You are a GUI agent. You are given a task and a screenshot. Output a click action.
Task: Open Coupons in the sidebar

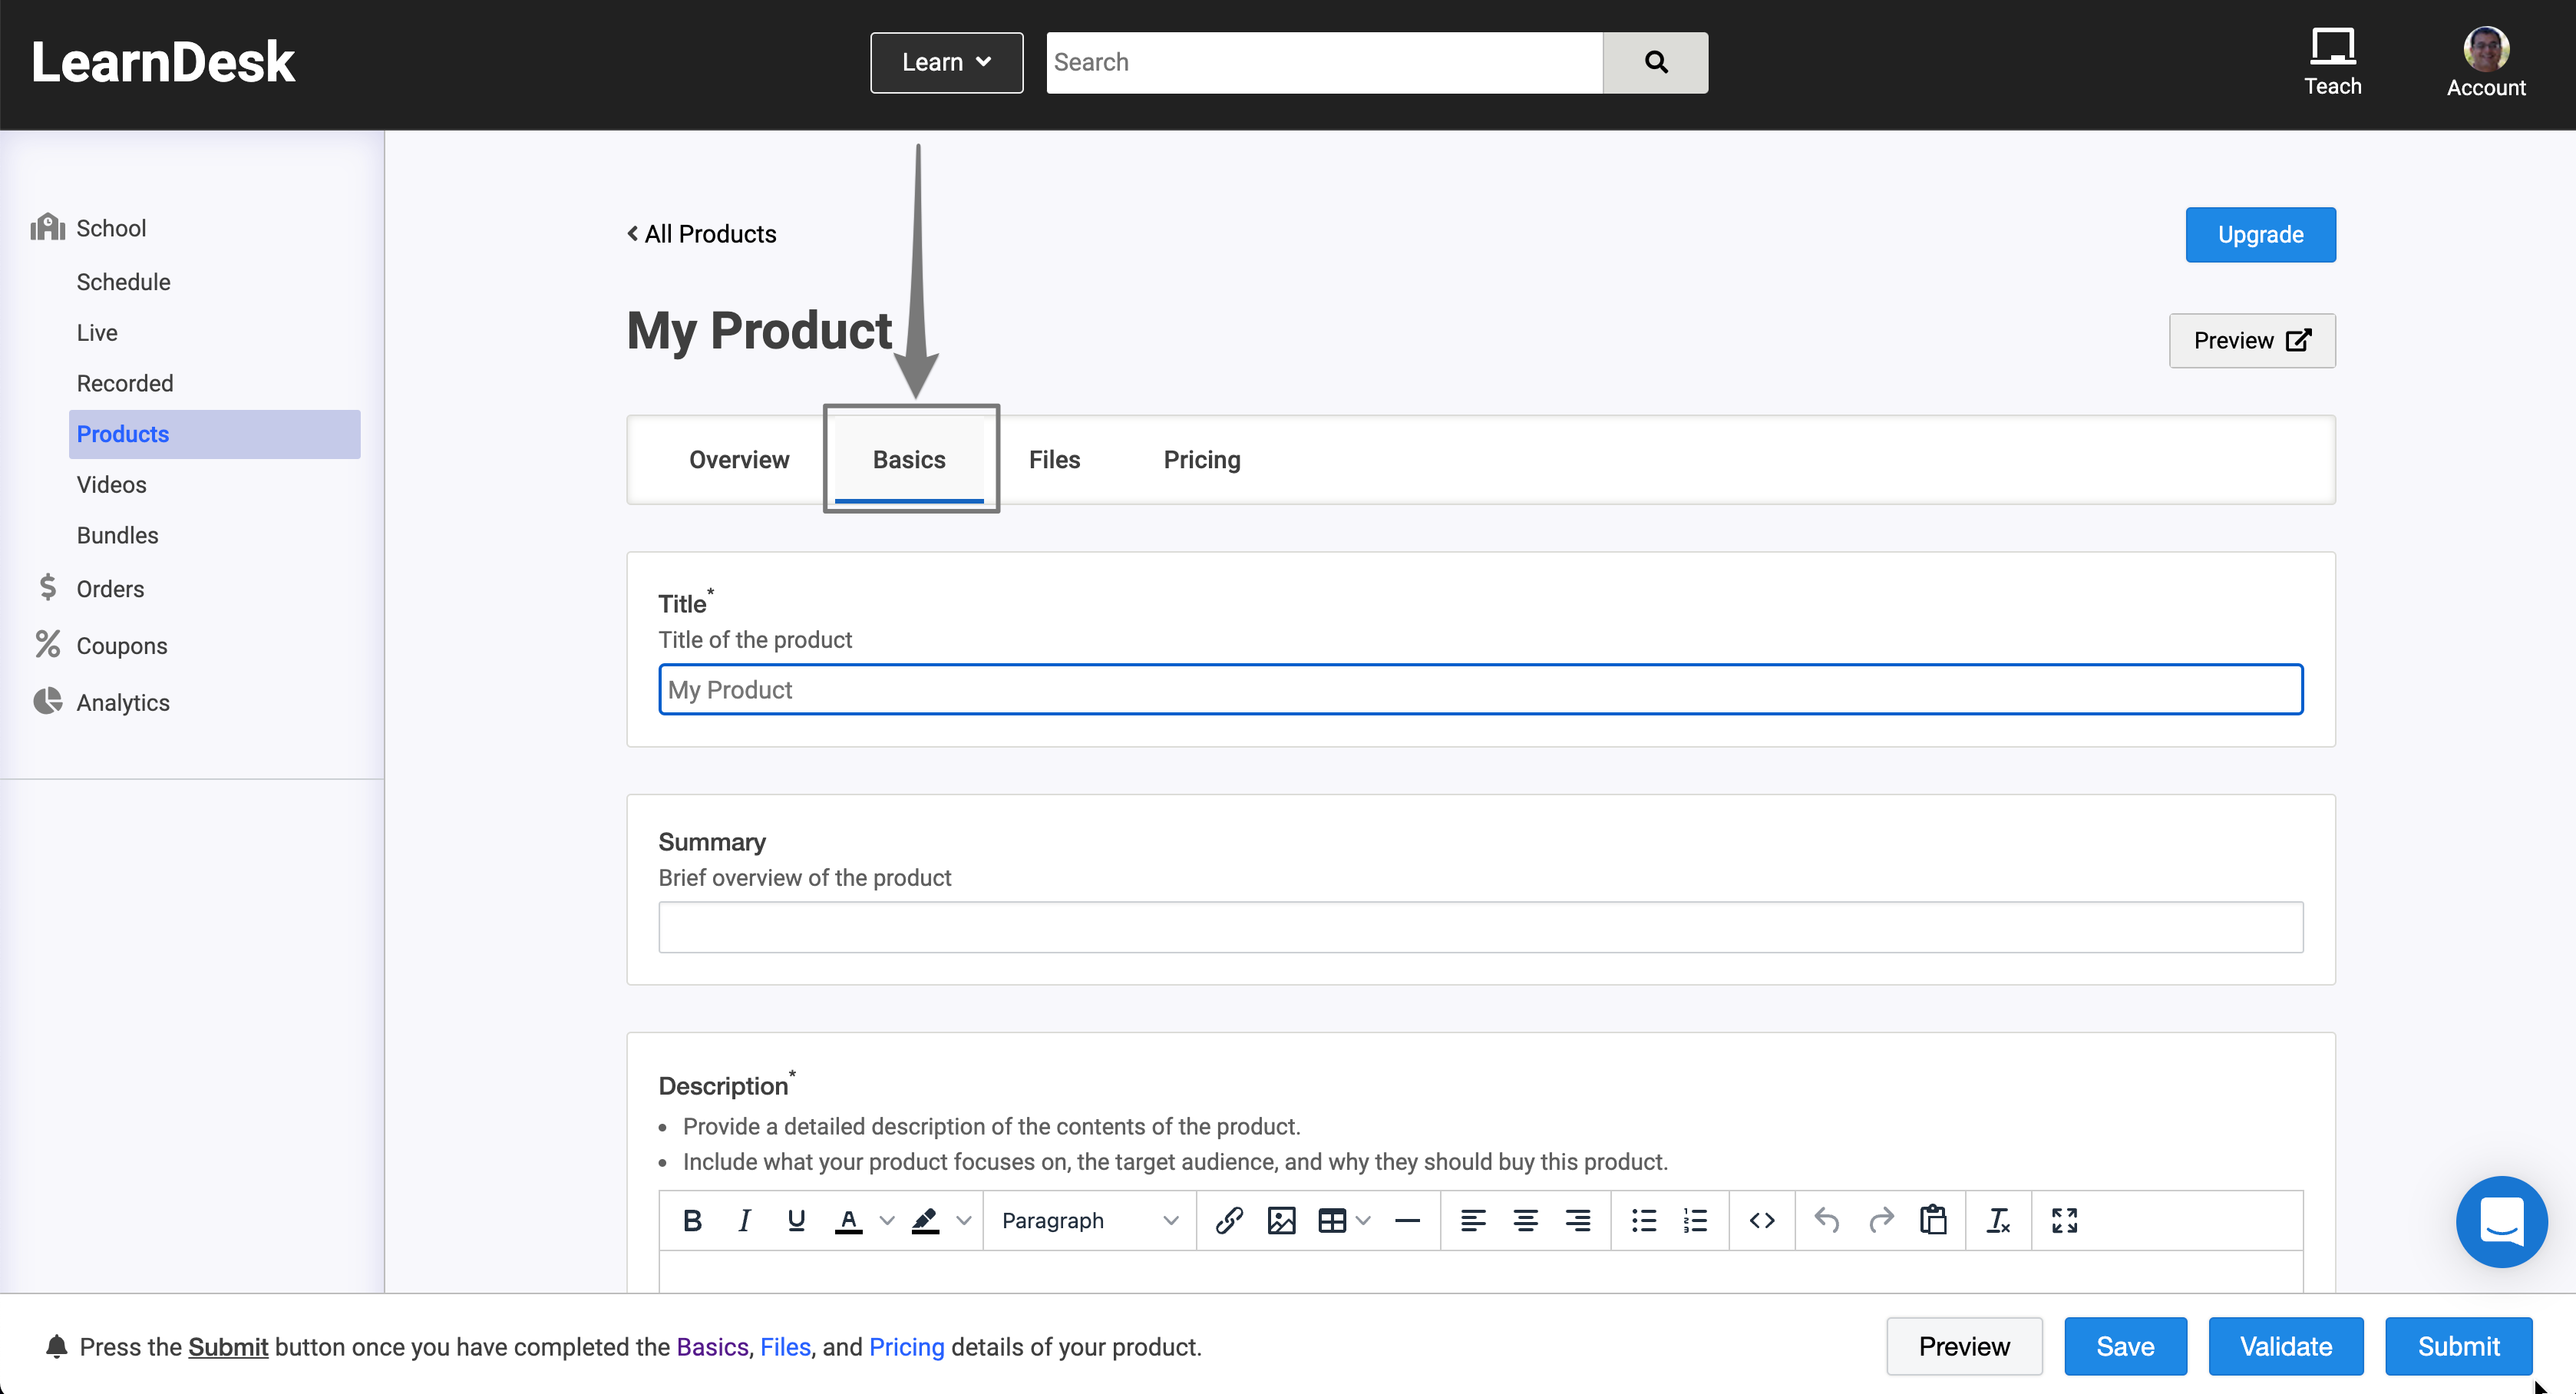coord(121,646)
